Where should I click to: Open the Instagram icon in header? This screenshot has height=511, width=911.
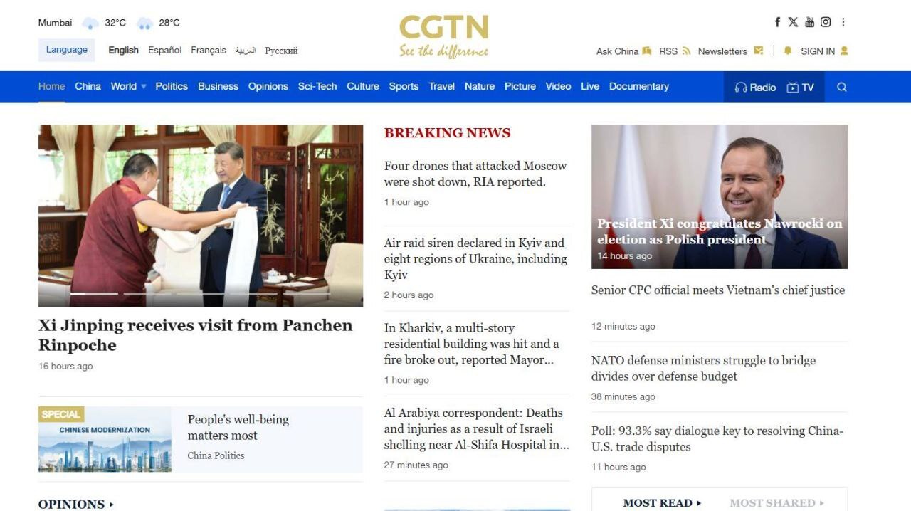[x=826, y=22]
